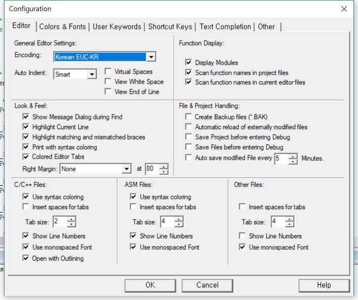This screenshot has width=358, height=300.
Task: Enable Create Backup files (*.BAK)
Action: point(189,116)
